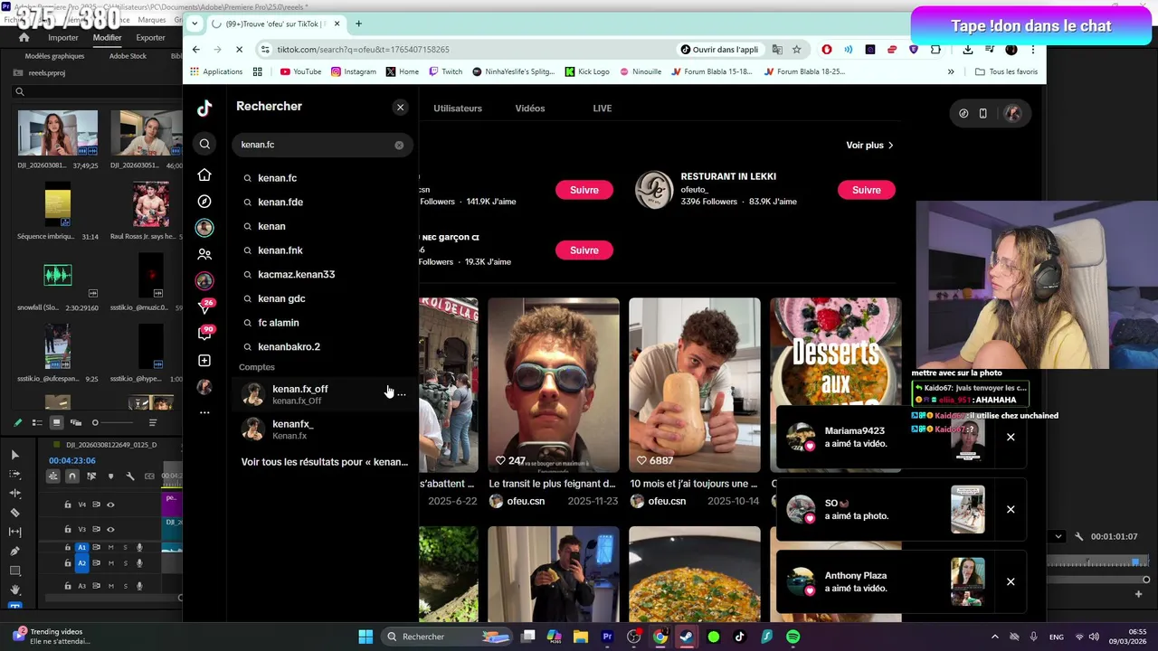Open TikTok Home from sidebar

204,175
